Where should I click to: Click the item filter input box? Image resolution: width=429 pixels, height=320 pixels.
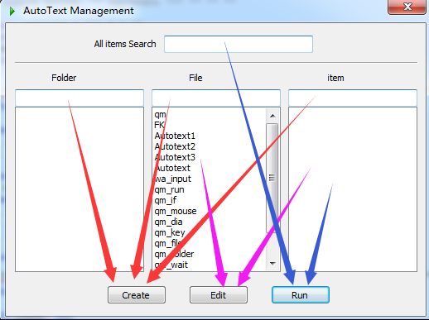[353, 98]
